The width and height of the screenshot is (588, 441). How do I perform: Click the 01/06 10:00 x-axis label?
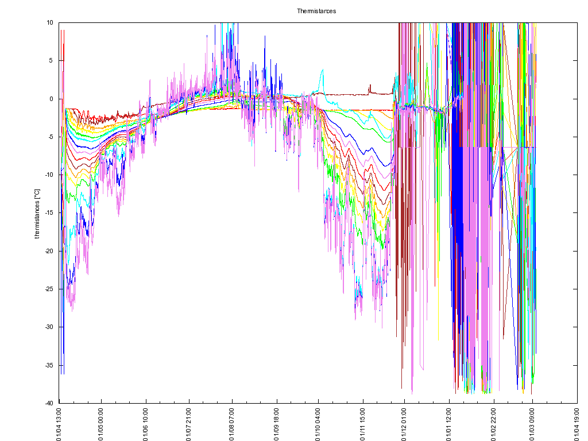tap(146, 424)
